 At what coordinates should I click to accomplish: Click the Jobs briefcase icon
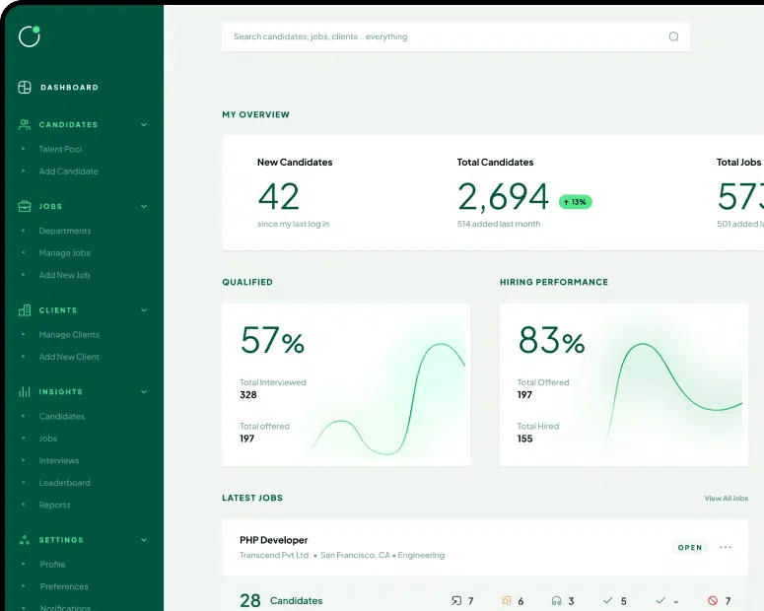(x=25, y=207)
